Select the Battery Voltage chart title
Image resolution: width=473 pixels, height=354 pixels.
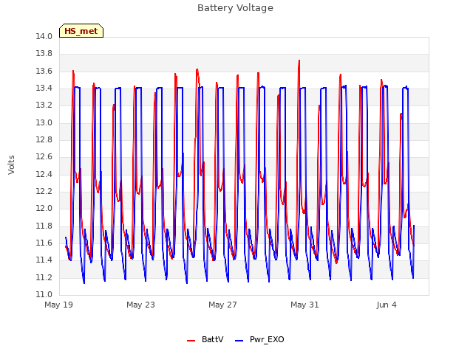(x=235, y=8)
